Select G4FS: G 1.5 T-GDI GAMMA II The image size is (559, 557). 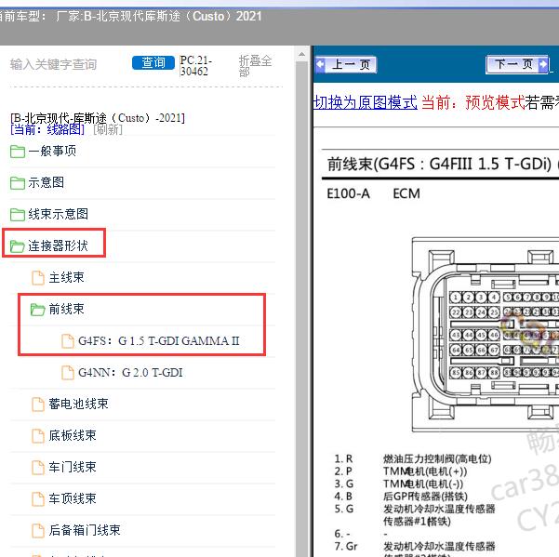[159, 340]
